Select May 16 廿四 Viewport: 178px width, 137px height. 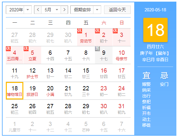pos(104,73)
